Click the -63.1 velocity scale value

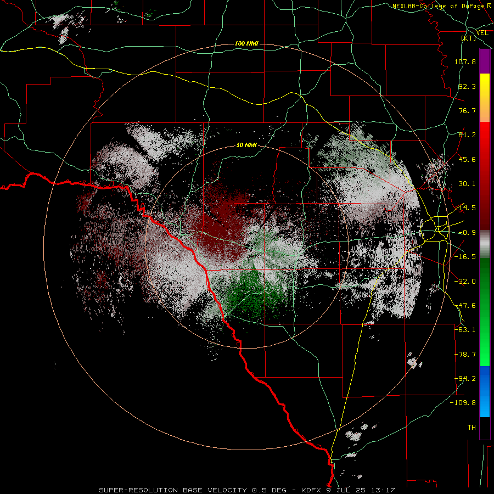click(x=465, y=330)
